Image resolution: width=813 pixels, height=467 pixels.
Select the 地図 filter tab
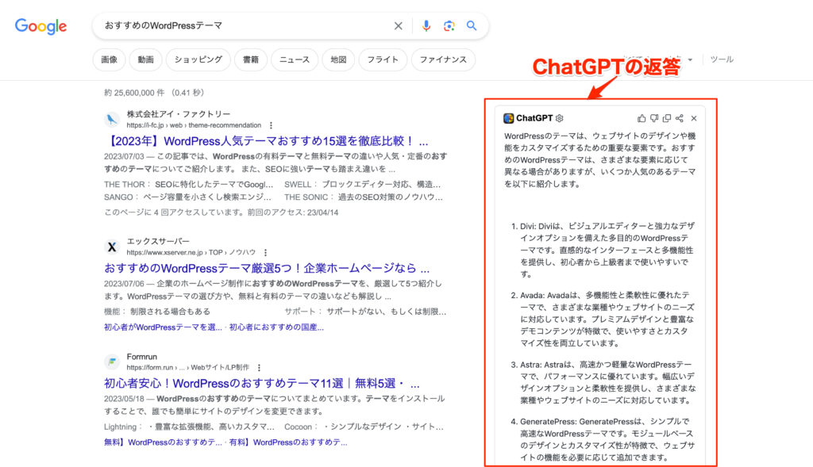338,59
